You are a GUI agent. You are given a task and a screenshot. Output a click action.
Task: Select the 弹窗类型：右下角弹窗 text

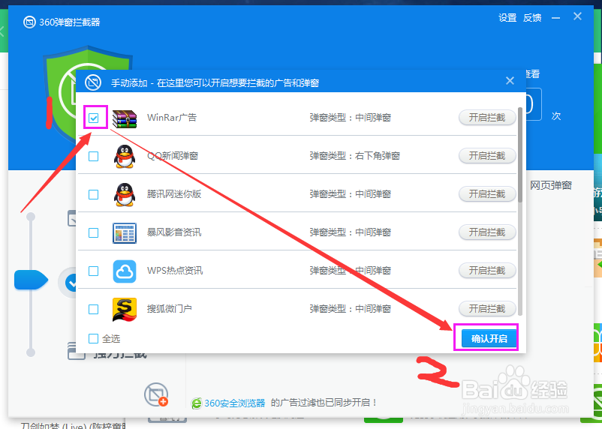355,156
